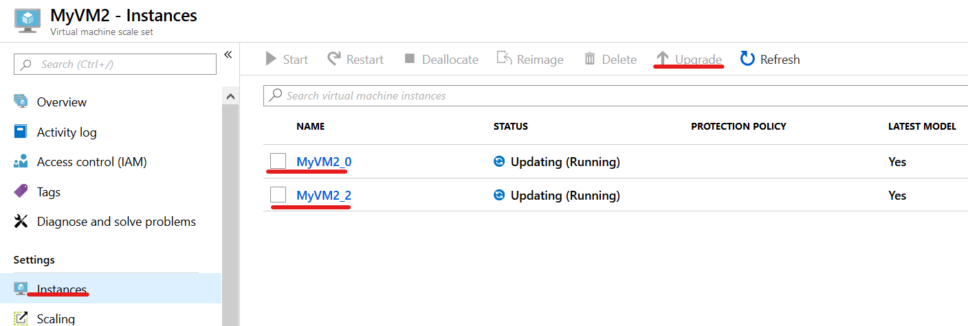Click the sidebar vertical scrollbar track

click(230, 215)
